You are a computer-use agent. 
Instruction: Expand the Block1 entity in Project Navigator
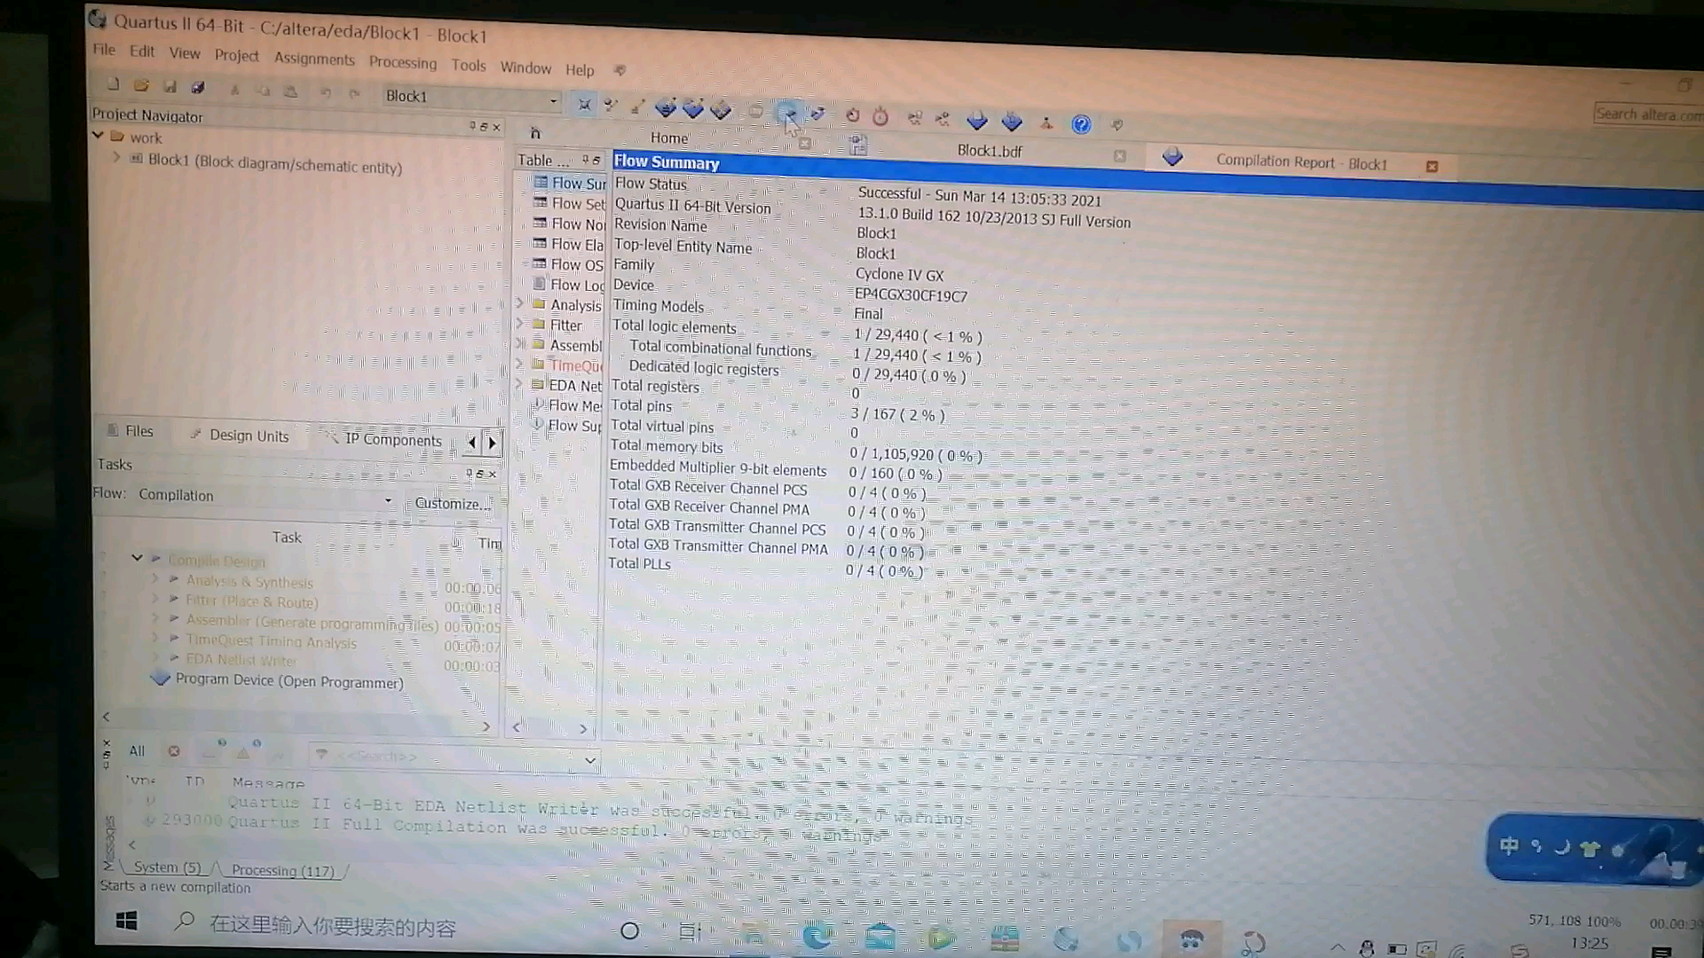116,157
